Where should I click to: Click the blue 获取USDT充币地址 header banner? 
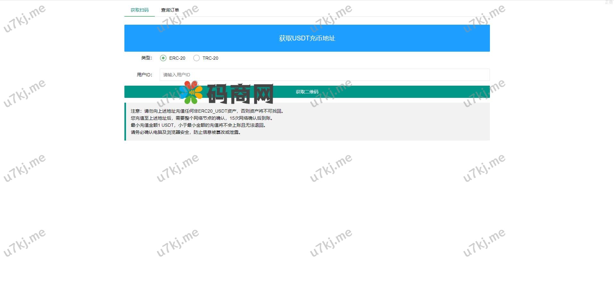pyautogui.click(x=307, y=38)
